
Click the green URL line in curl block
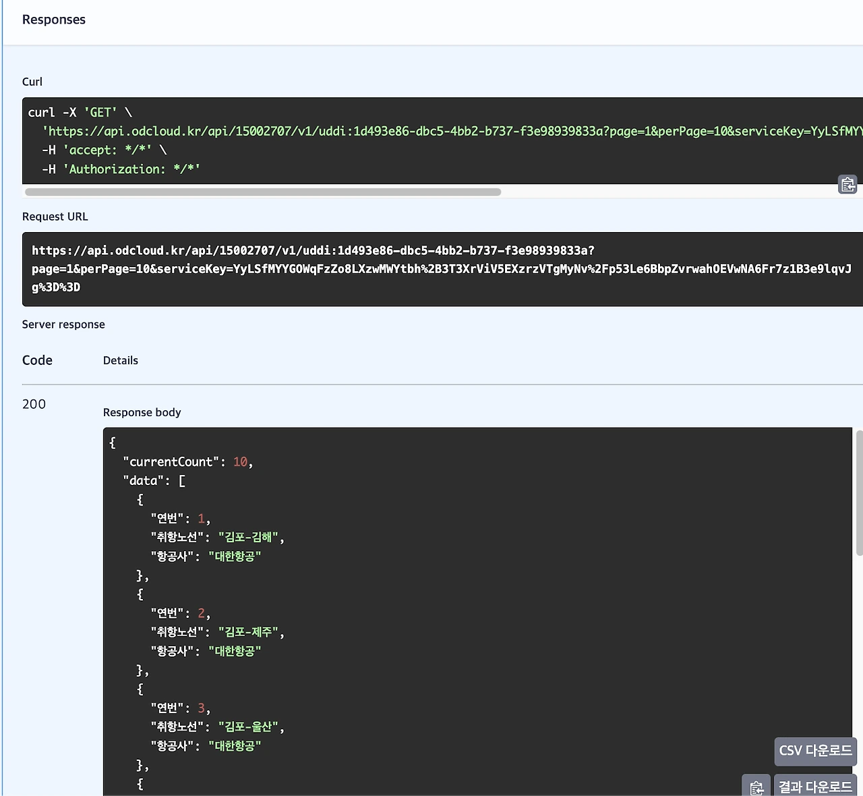(452, 132)
